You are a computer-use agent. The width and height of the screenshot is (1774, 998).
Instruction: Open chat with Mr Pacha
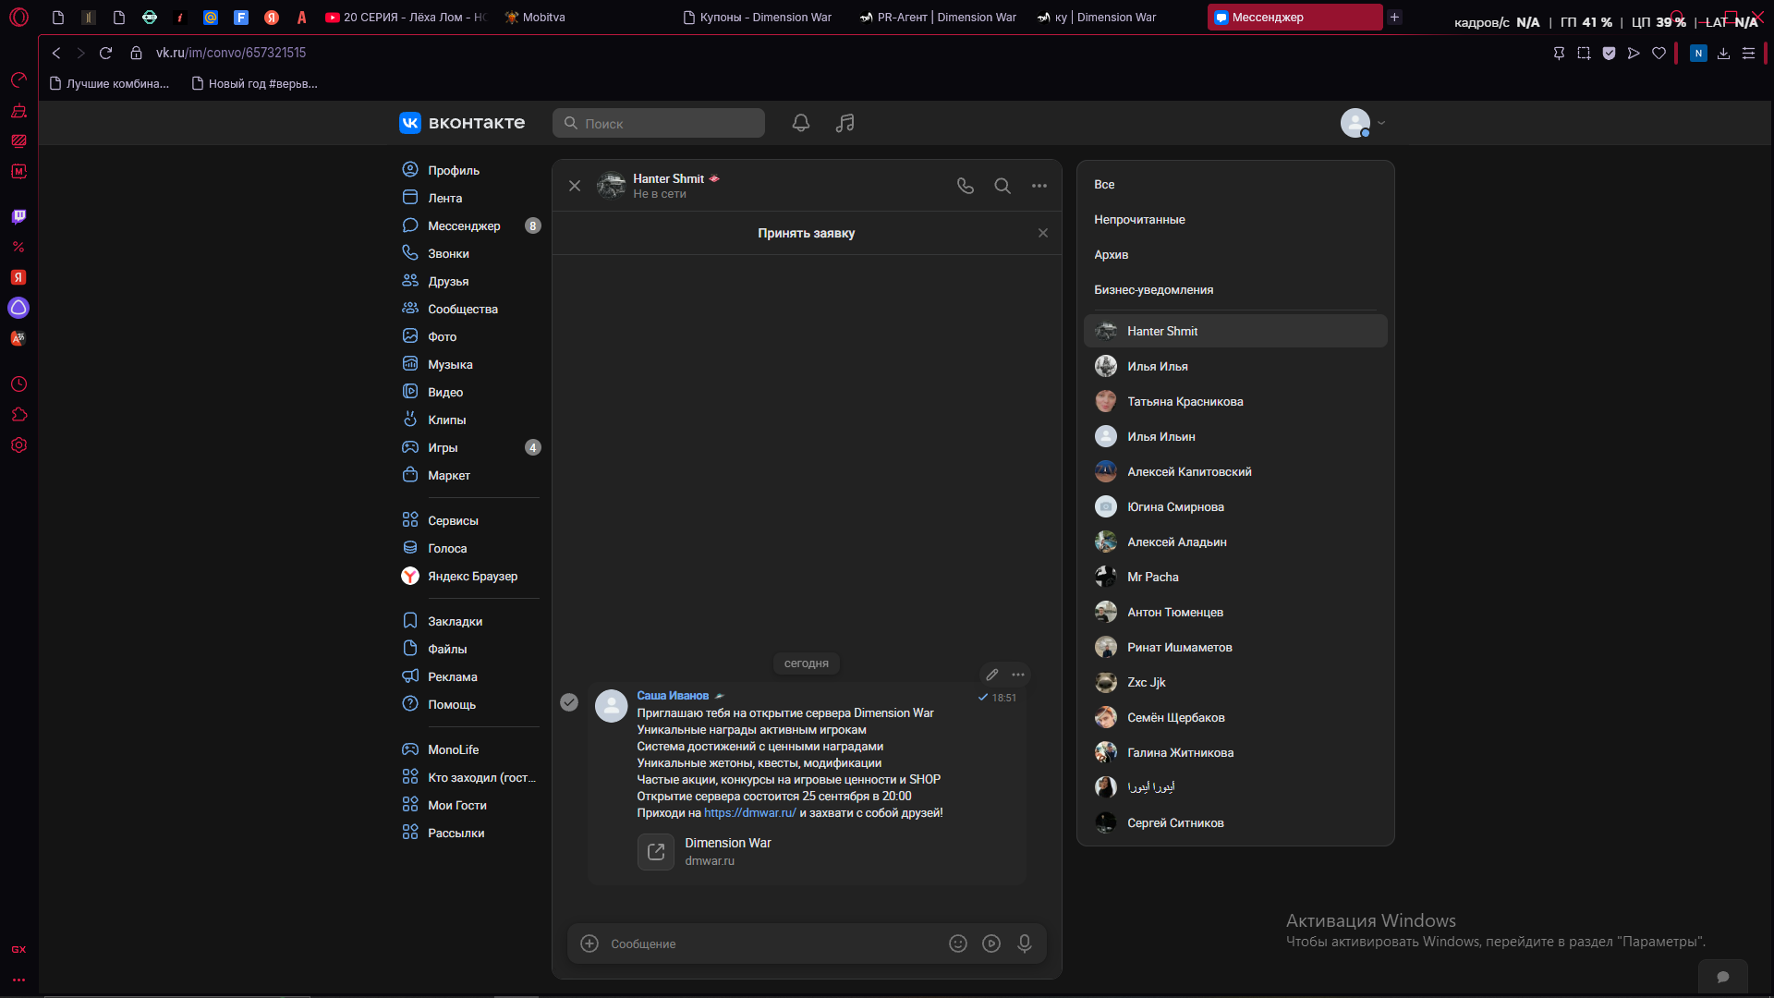pyautogui.click(x=1235, y=577)
